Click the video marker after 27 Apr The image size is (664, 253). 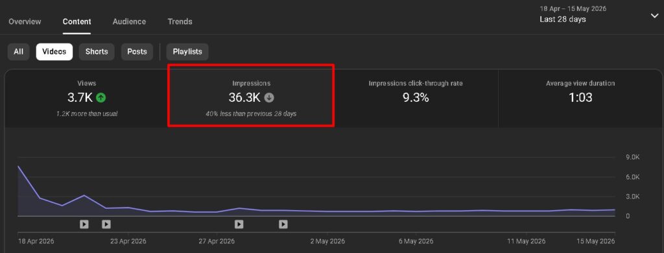(239, 224)
